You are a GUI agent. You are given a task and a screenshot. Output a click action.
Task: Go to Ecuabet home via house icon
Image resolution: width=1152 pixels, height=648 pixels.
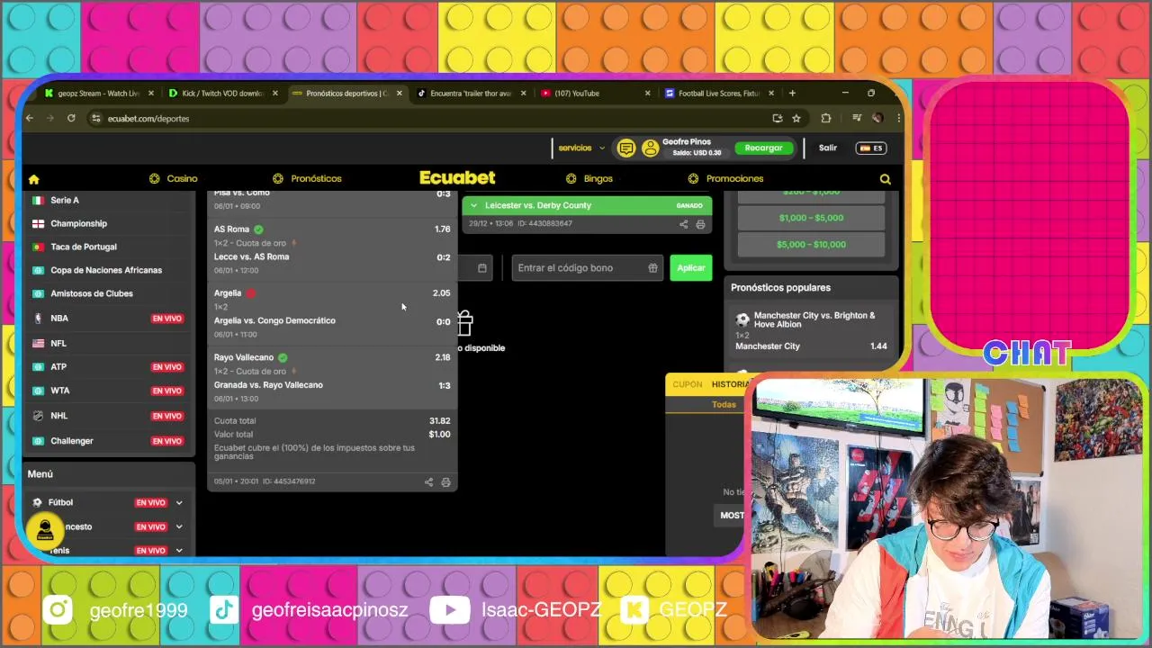pos(34,179)
